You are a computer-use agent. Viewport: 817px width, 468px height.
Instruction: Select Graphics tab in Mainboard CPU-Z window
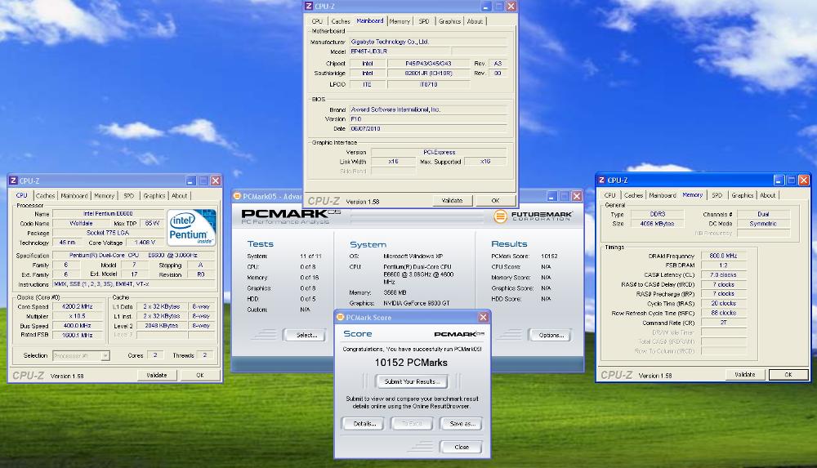tap(449, 21)
